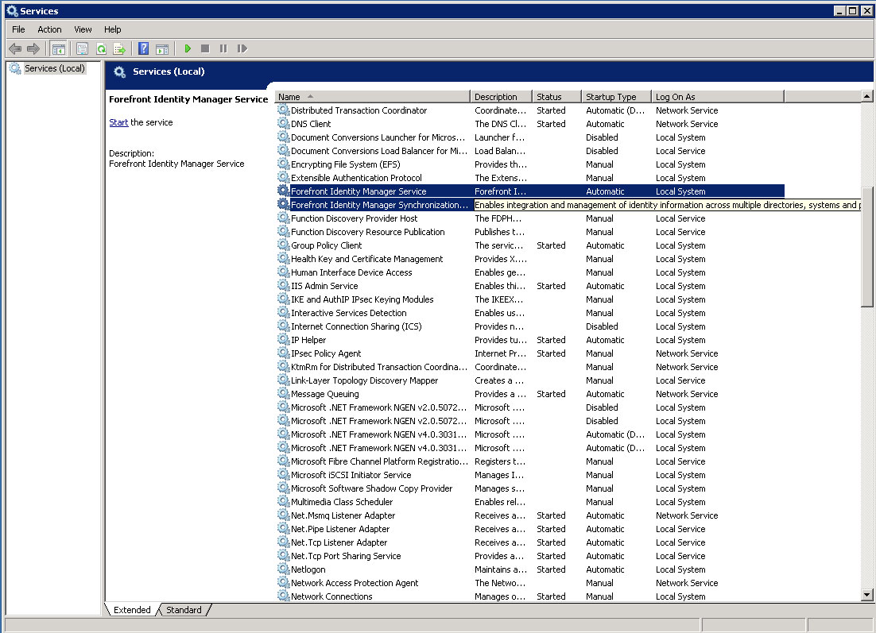Click the gear icon for DNS Client
Screen dimensions: 876x633
[284, 123]
